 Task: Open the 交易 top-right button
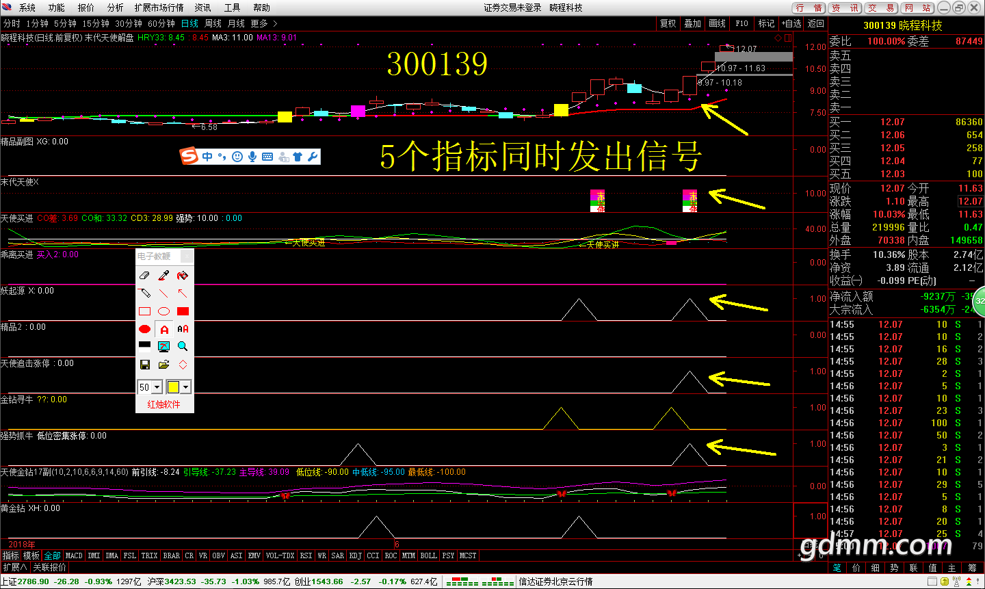(x=881, y=8)
